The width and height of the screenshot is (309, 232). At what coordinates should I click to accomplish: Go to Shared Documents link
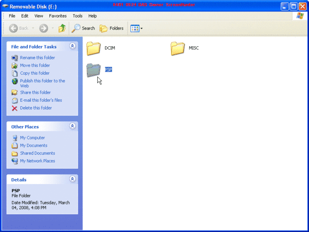point(37,153)
